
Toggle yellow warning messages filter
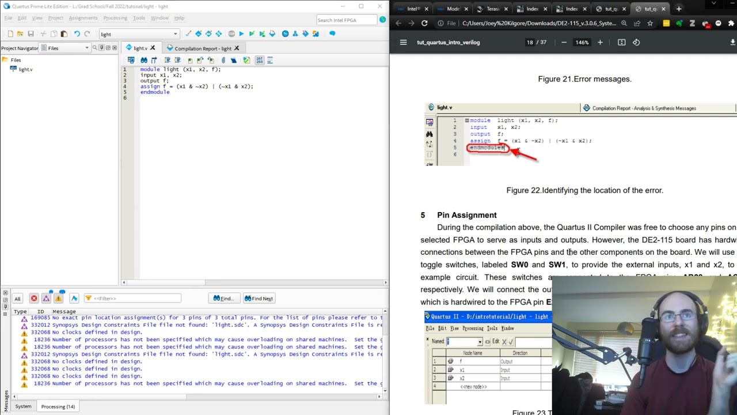(59, 298)
